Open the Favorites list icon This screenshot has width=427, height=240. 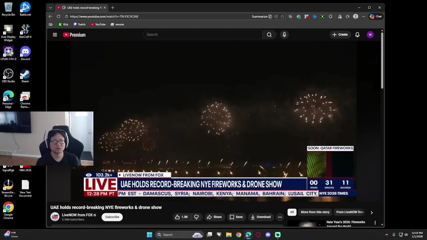(348, 16)
